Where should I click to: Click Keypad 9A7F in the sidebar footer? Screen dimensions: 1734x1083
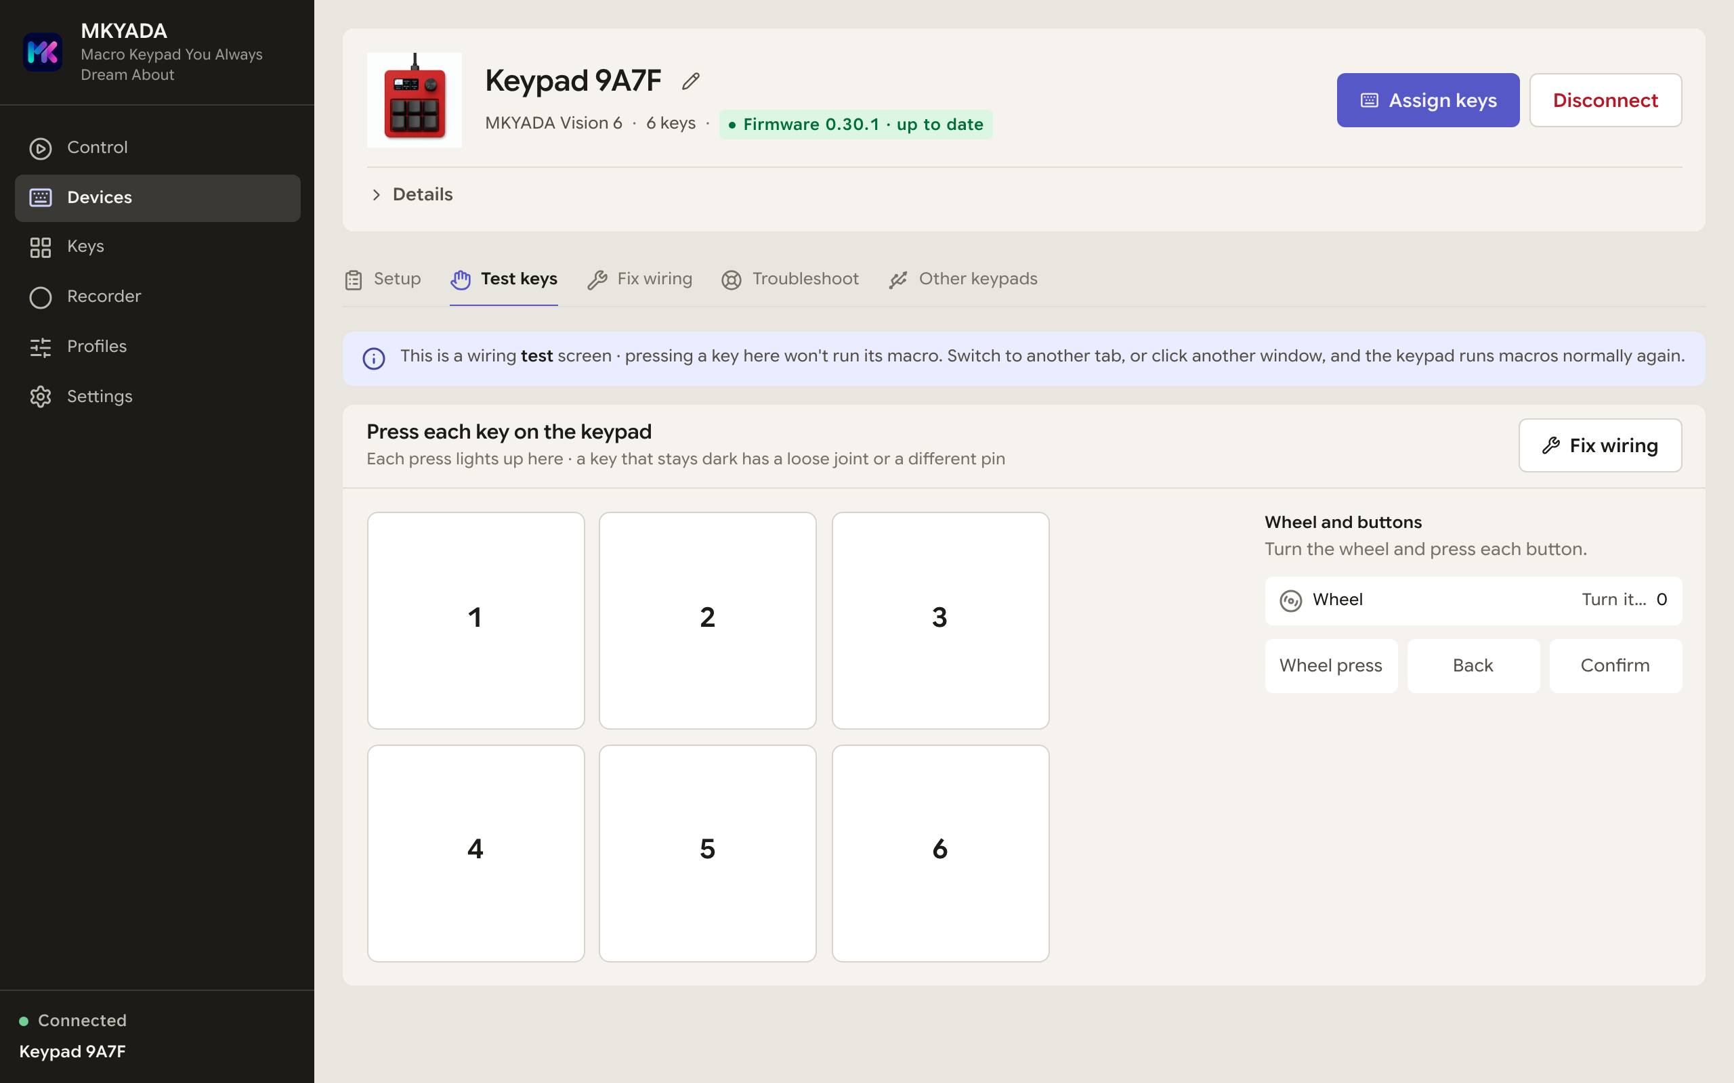[x=72, y=1051]
